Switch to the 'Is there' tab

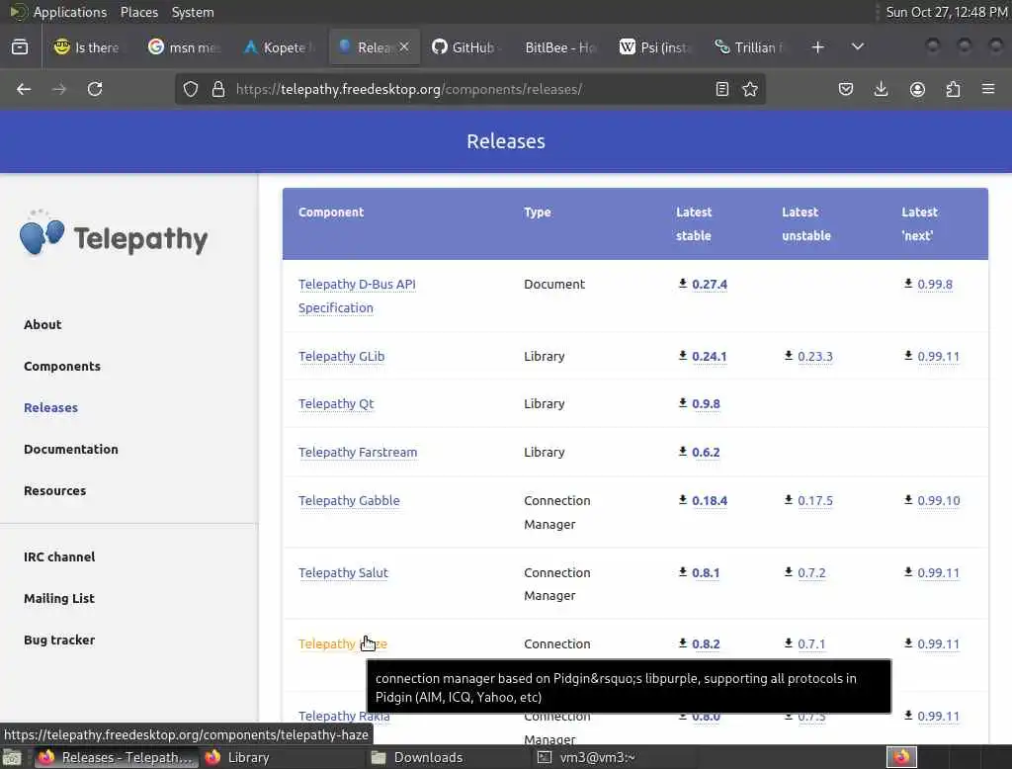click(87, 47)
